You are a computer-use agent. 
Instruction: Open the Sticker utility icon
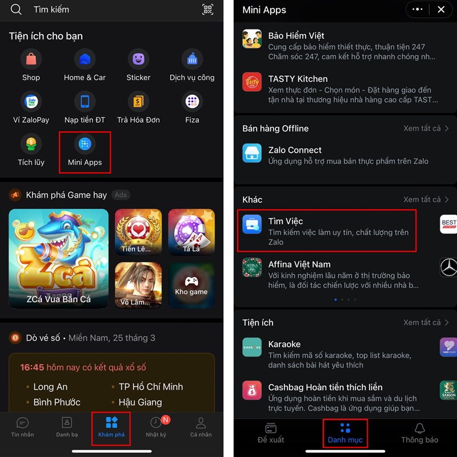[x=138, y=59]
